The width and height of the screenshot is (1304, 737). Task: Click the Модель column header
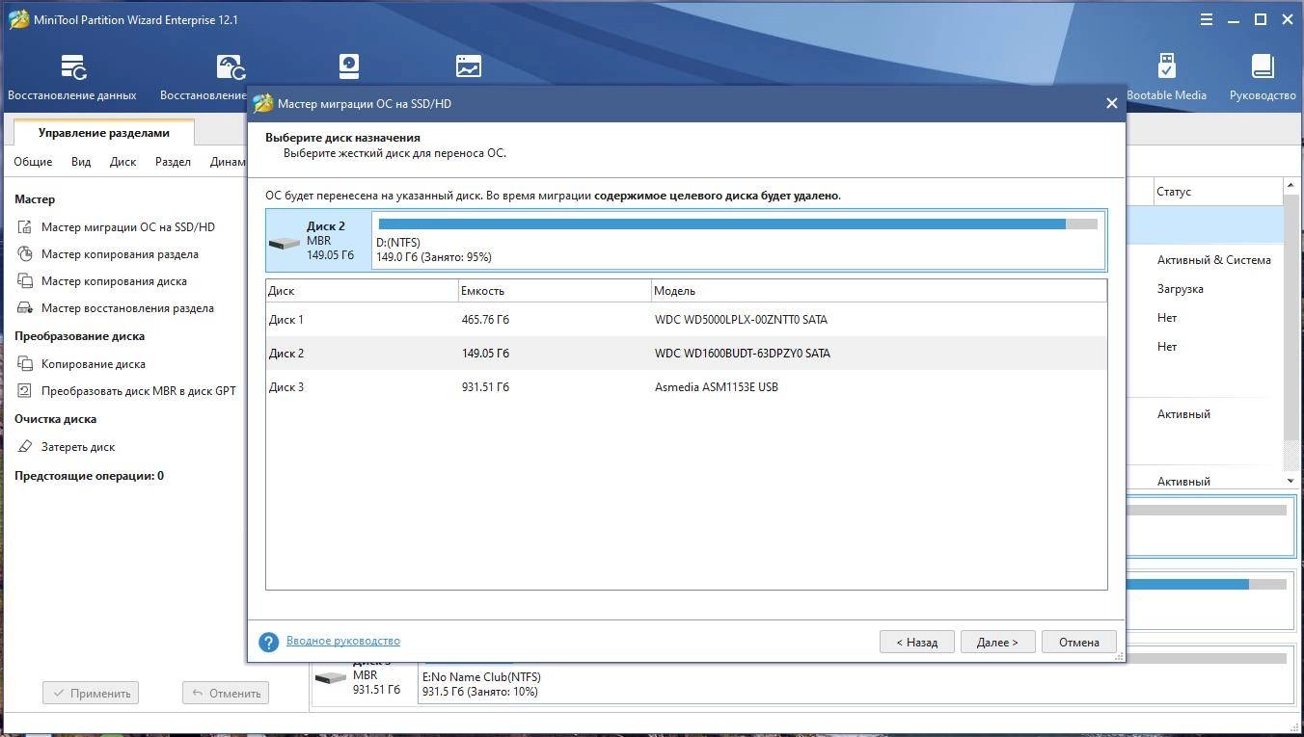point(879,290)
